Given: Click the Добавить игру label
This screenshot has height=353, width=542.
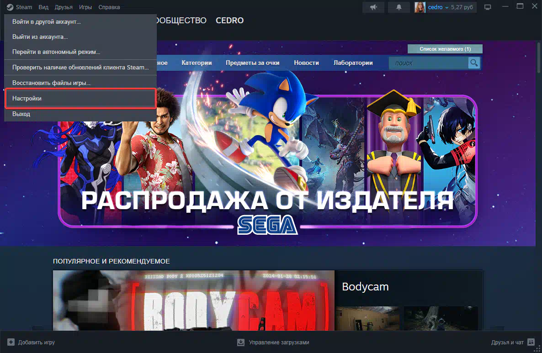Looking at the screenshot, I should coord(36,342).
